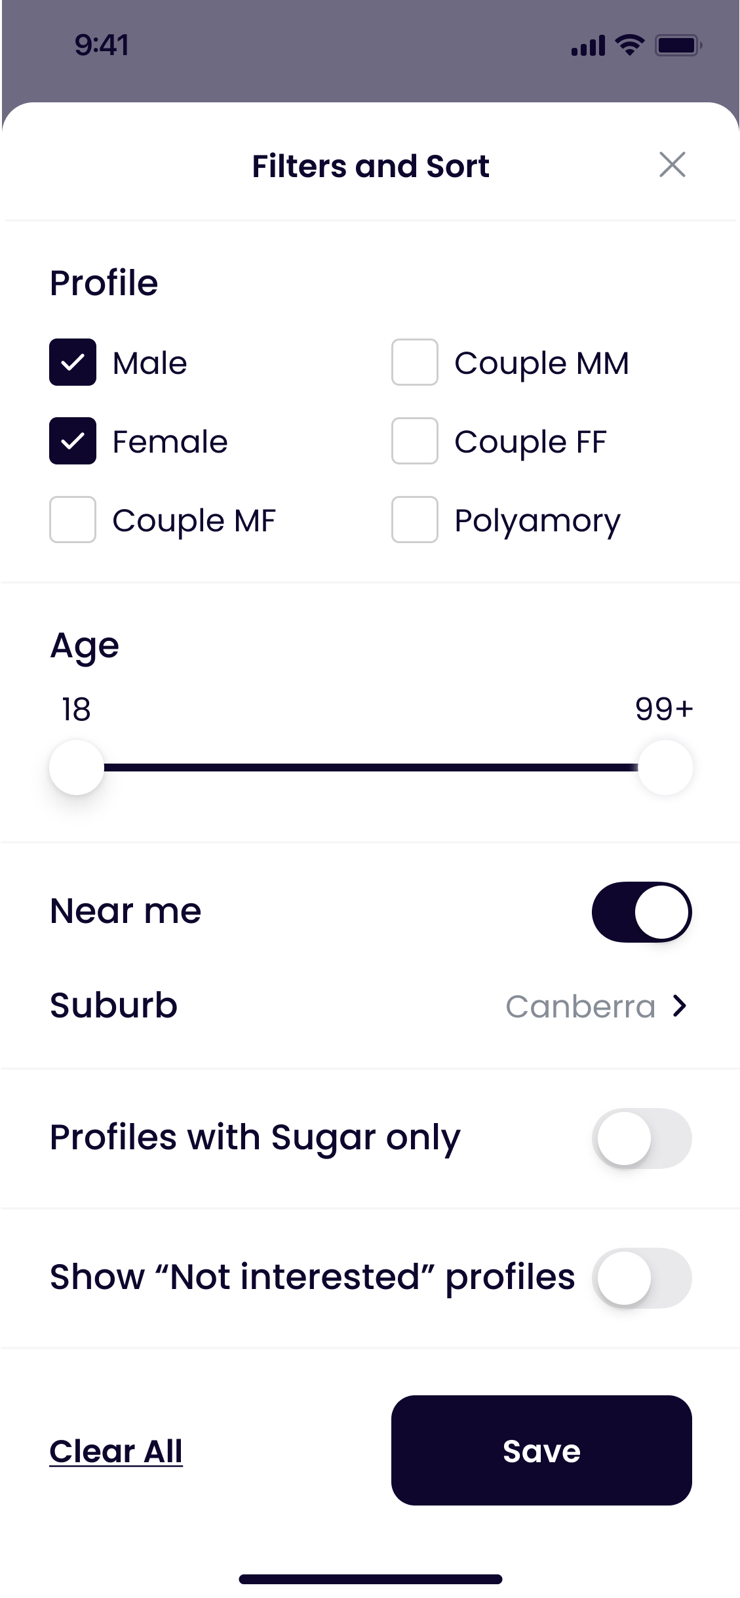
Task: Toggle Show "Not interested" profiles on
Action: (642, 1278)
